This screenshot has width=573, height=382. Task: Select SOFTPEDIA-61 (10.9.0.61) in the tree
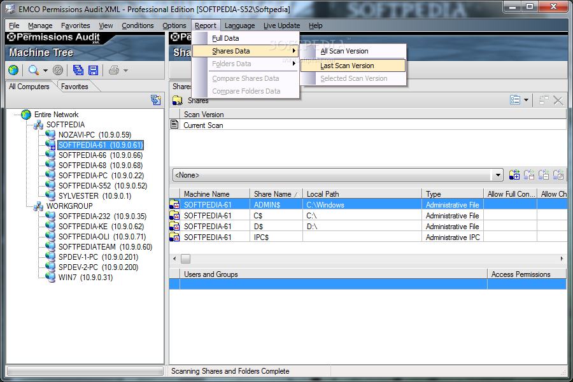(x=101, y=145)
